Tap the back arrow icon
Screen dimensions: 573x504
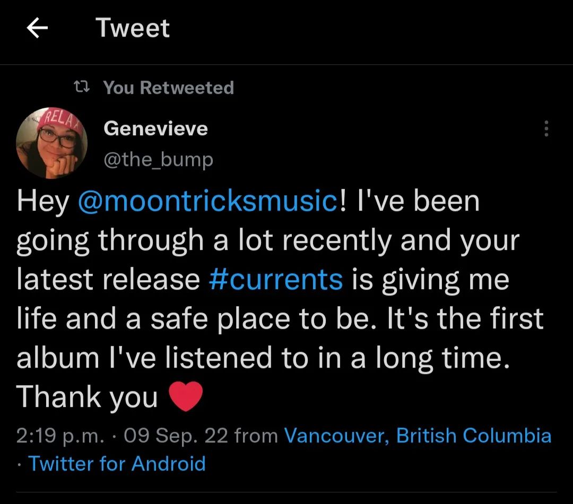(x=38, y=29)
